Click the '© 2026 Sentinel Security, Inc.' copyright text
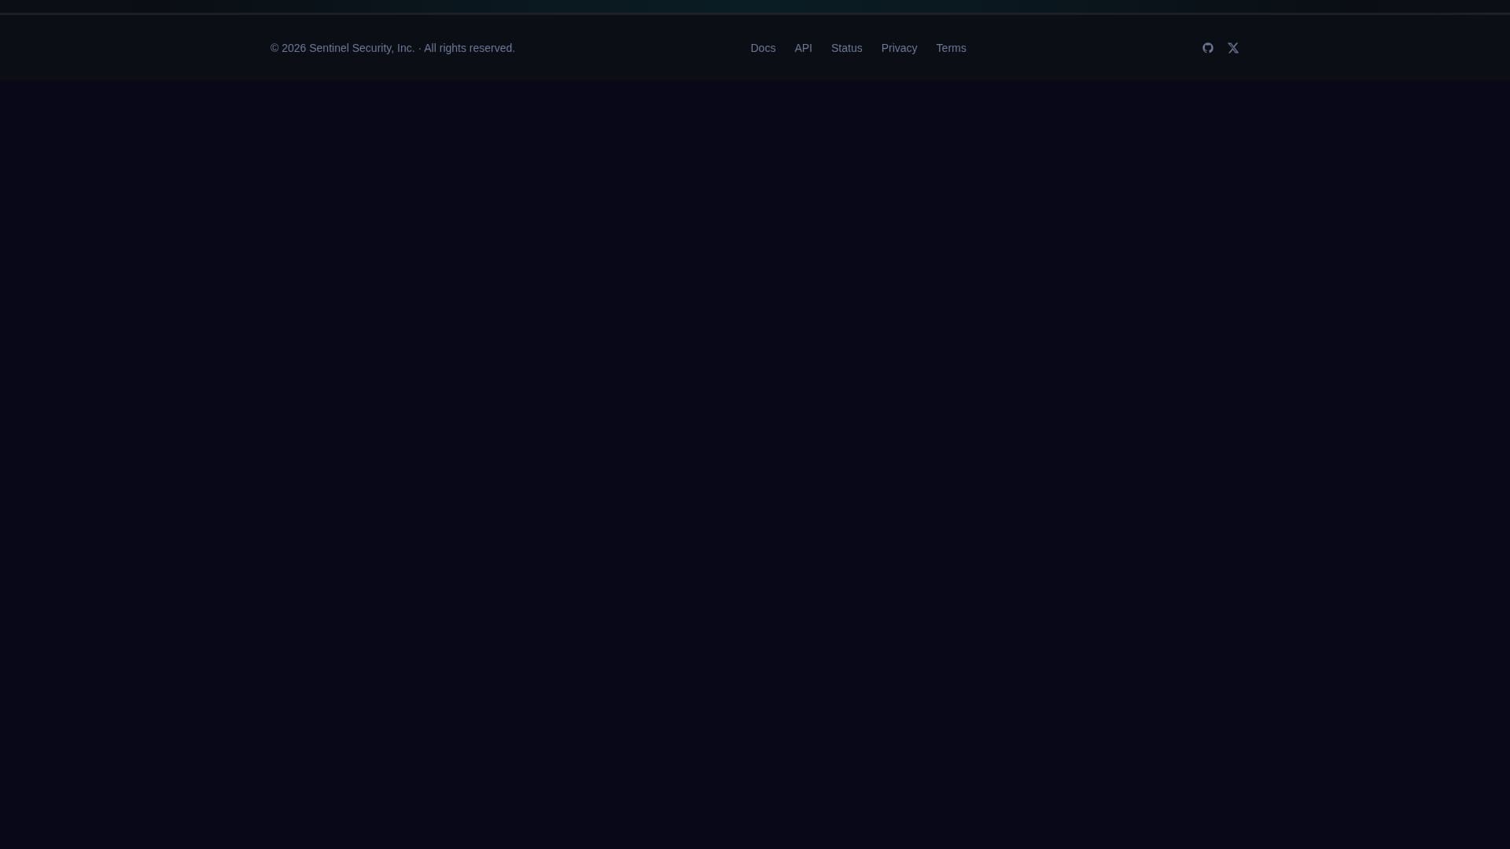1510x849 pixels. pos(343,48)
